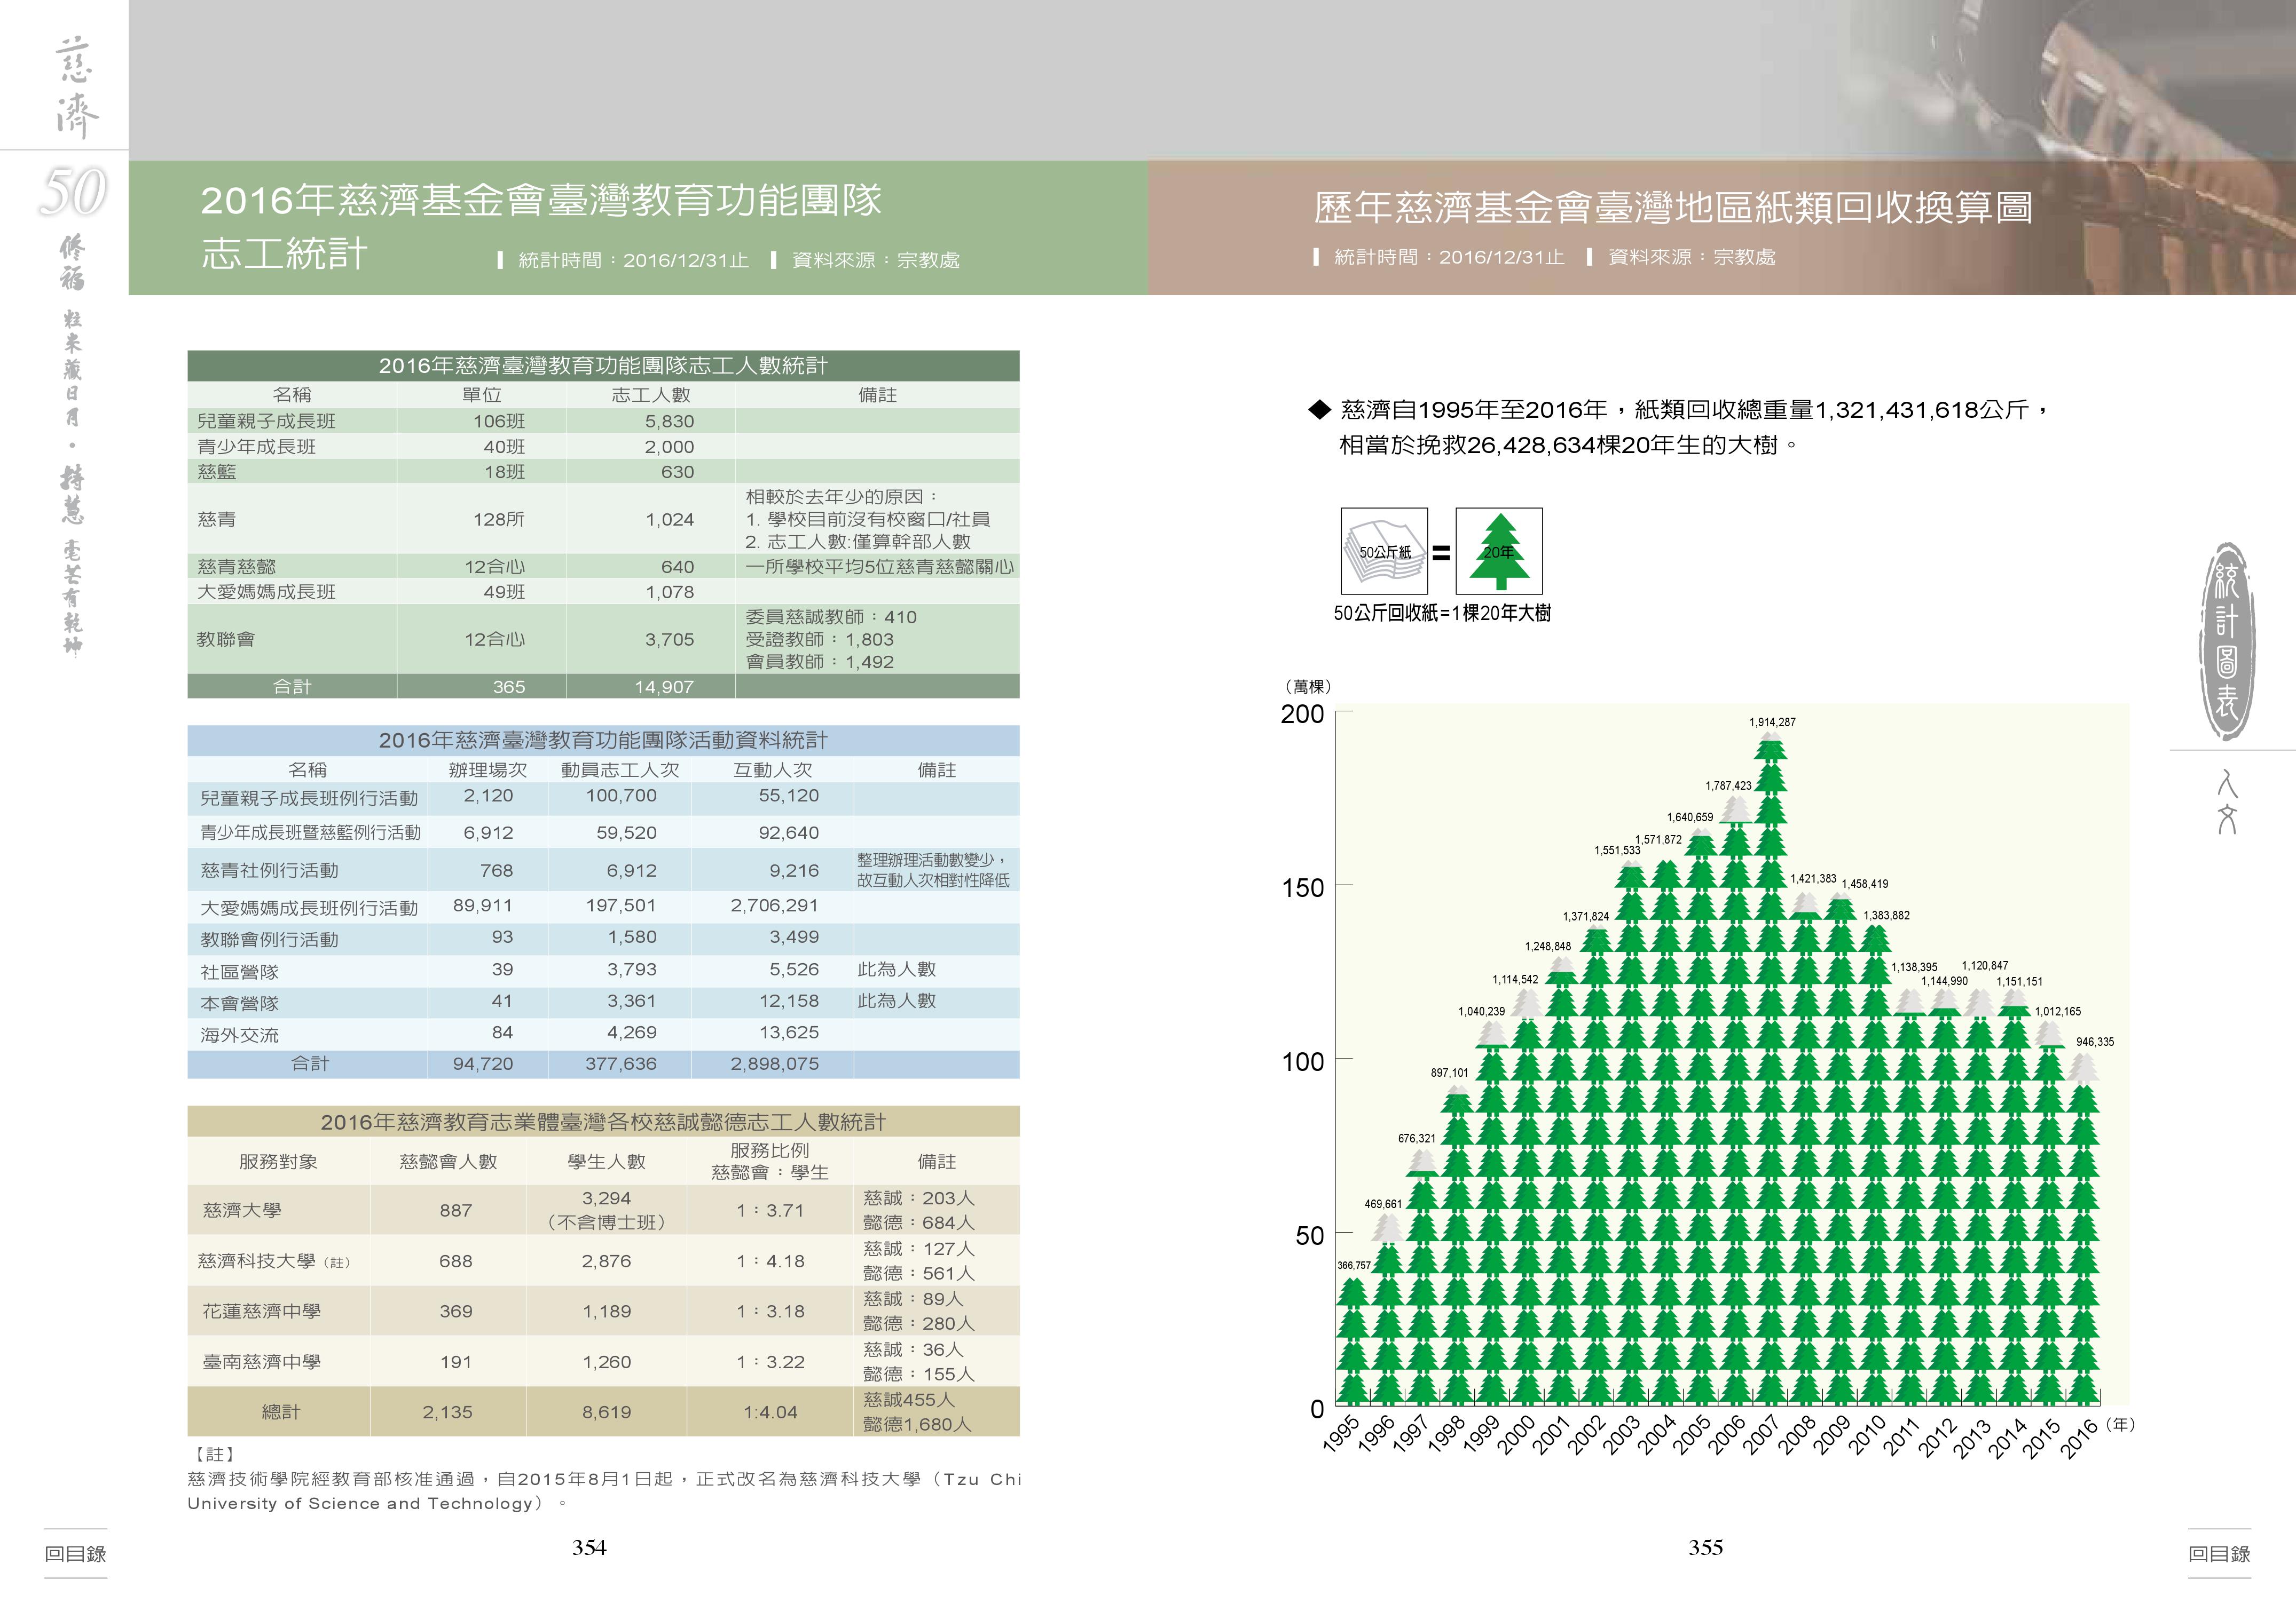The width and height of the screenshot is (2296, 1620).
Task: Click the 128所 unit cell
Action: [499, 520]
